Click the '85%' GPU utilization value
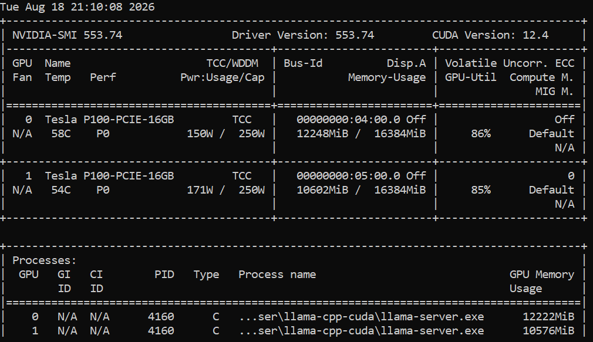The image size is (593, 342). (481, 190)
